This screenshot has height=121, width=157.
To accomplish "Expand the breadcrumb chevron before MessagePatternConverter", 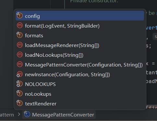I will click(x=19, y=115).
